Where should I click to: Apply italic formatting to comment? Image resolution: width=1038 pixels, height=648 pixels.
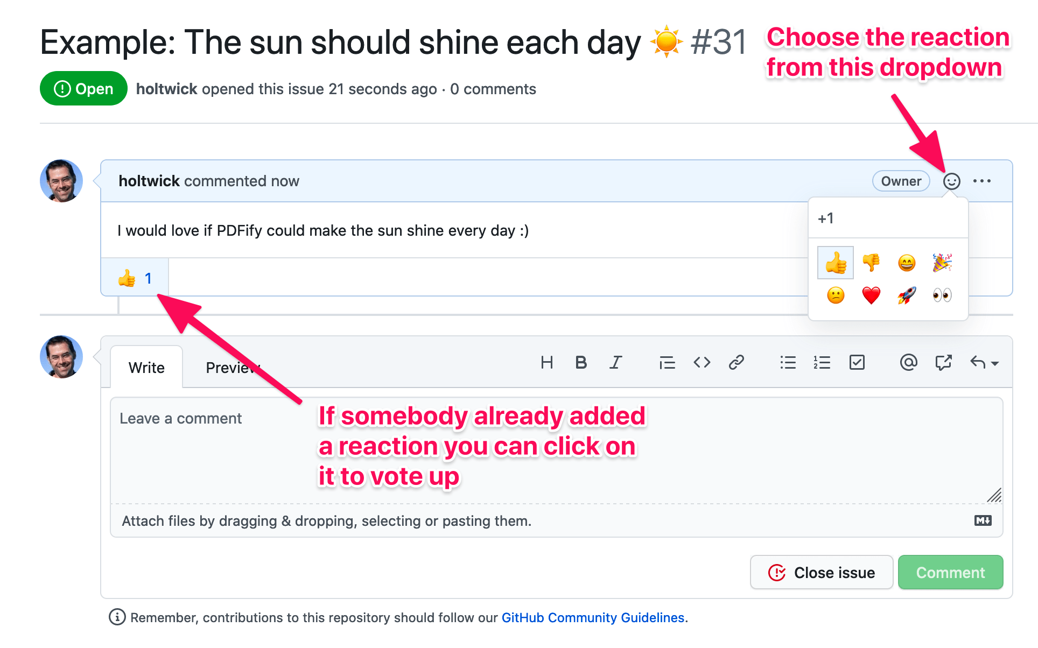615,363
